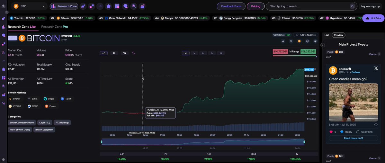Screen dimensions: 385x163
Task: Open the magnifier icon in left sidebar
Action: pos(4,86)
